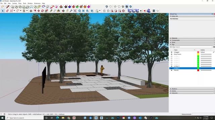The image size is (215, 120).
Task: Hide the Stone Pavers tag
Action: click(172, 54)
